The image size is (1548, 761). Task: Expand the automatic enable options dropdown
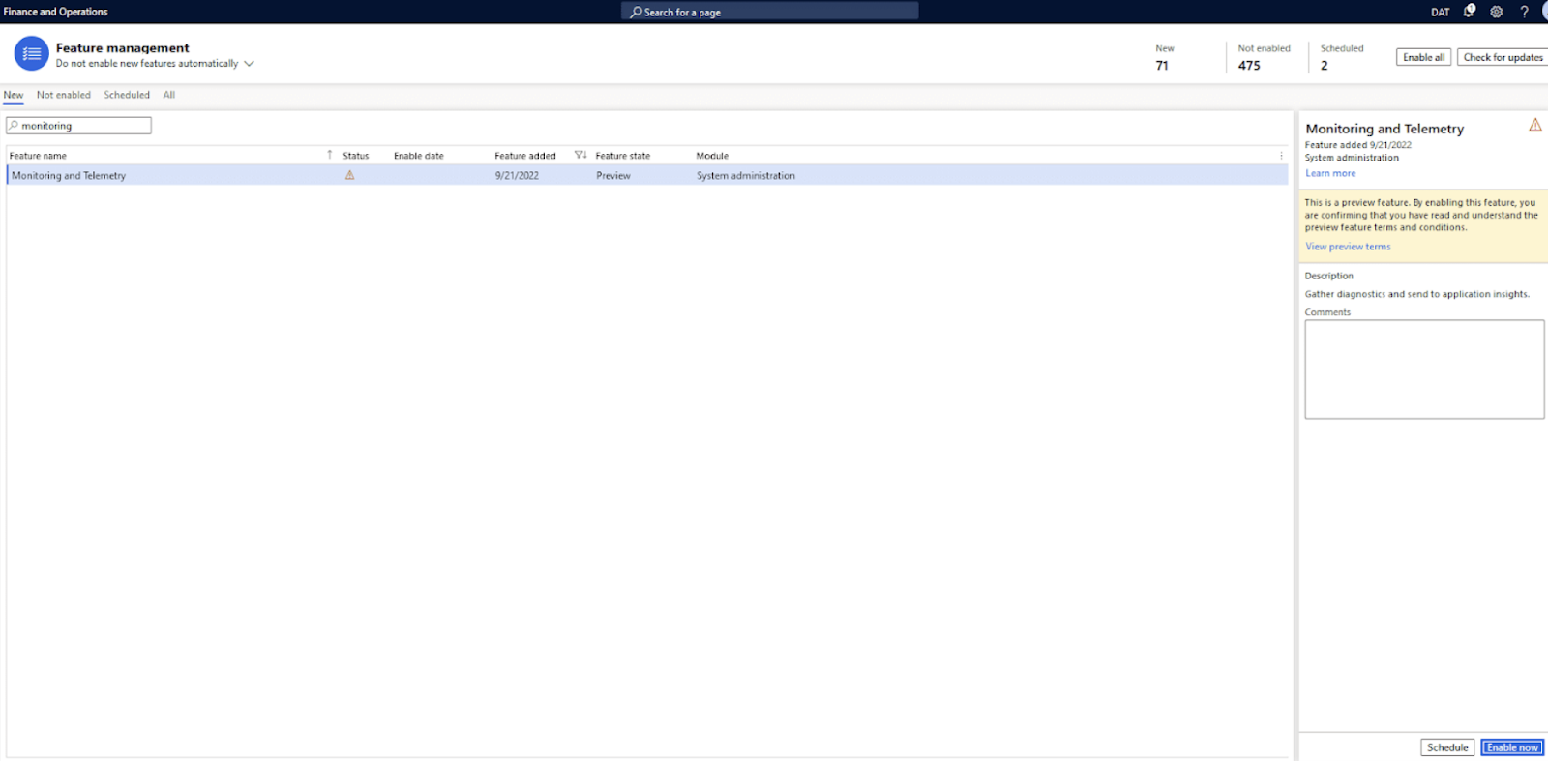249,64
